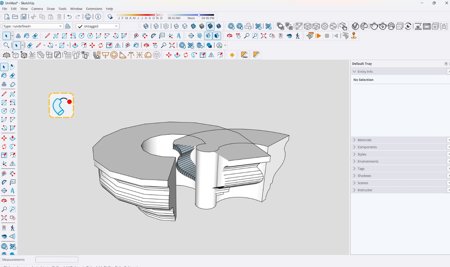Show V-Ray frame buffer window icon

pyautogui.click(x=427, y=26)
